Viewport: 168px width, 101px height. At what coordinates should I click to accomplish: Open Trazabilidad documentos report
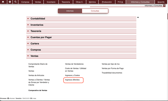coord(112,73)
